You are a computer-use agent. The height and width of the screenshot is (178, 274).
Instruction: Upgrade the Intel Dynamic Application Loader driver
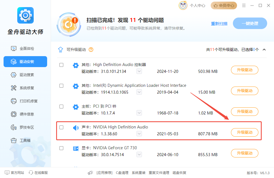tap(244, 91)
